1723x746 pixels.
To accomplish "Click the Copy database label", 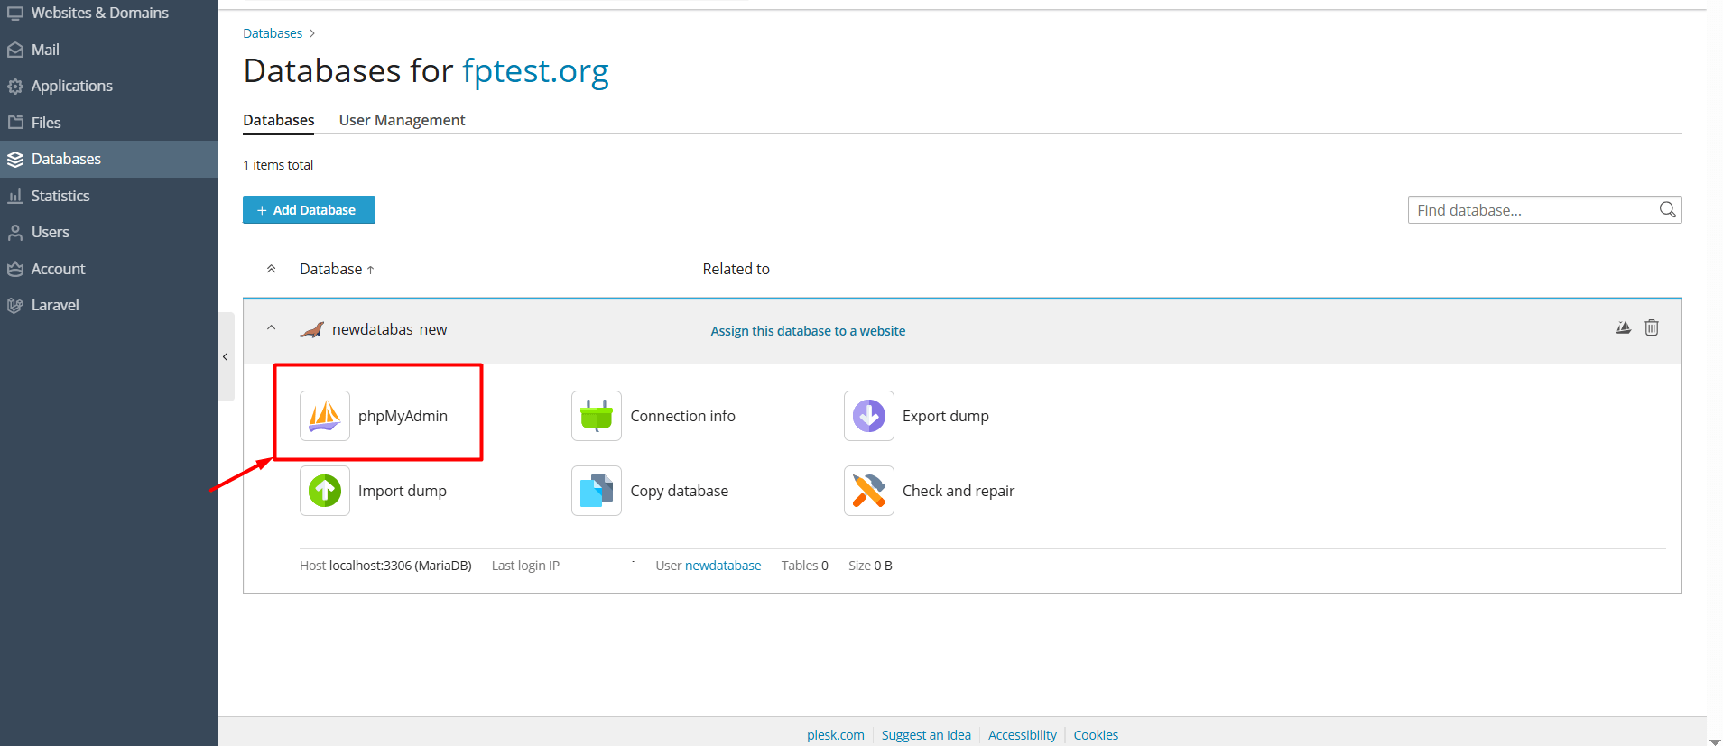I will coord(679,491).
